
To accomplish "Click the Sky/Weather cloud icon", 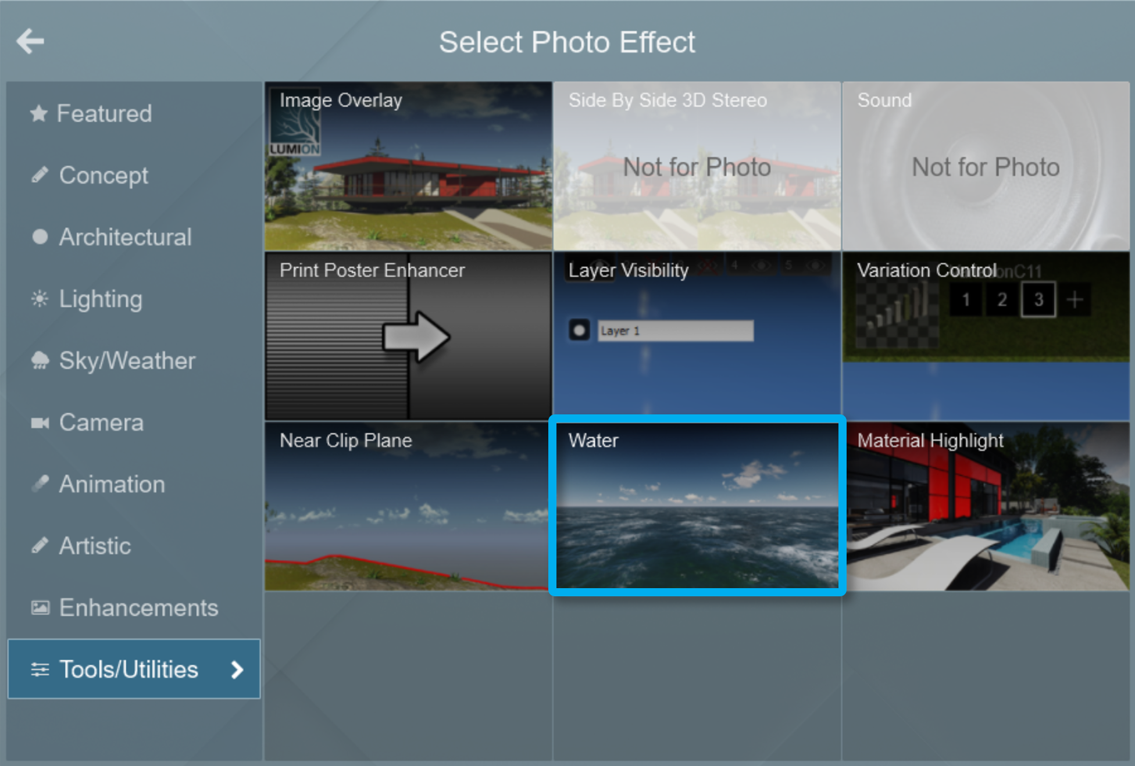I will coord(40,361).
